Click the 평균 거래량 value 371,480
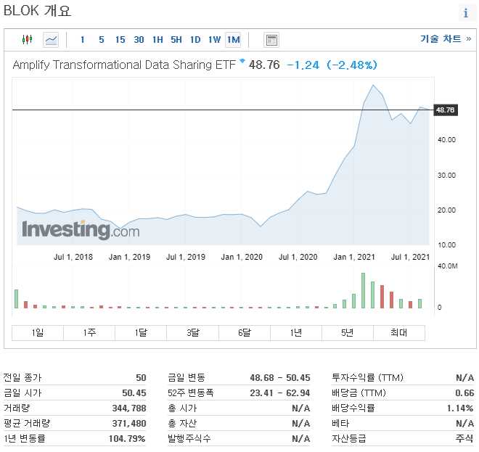This screenshot has height=452, width=479. pyautogui.click(x=129, y=424)
